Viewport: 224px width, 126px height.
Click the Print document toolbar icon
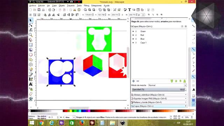43,10
